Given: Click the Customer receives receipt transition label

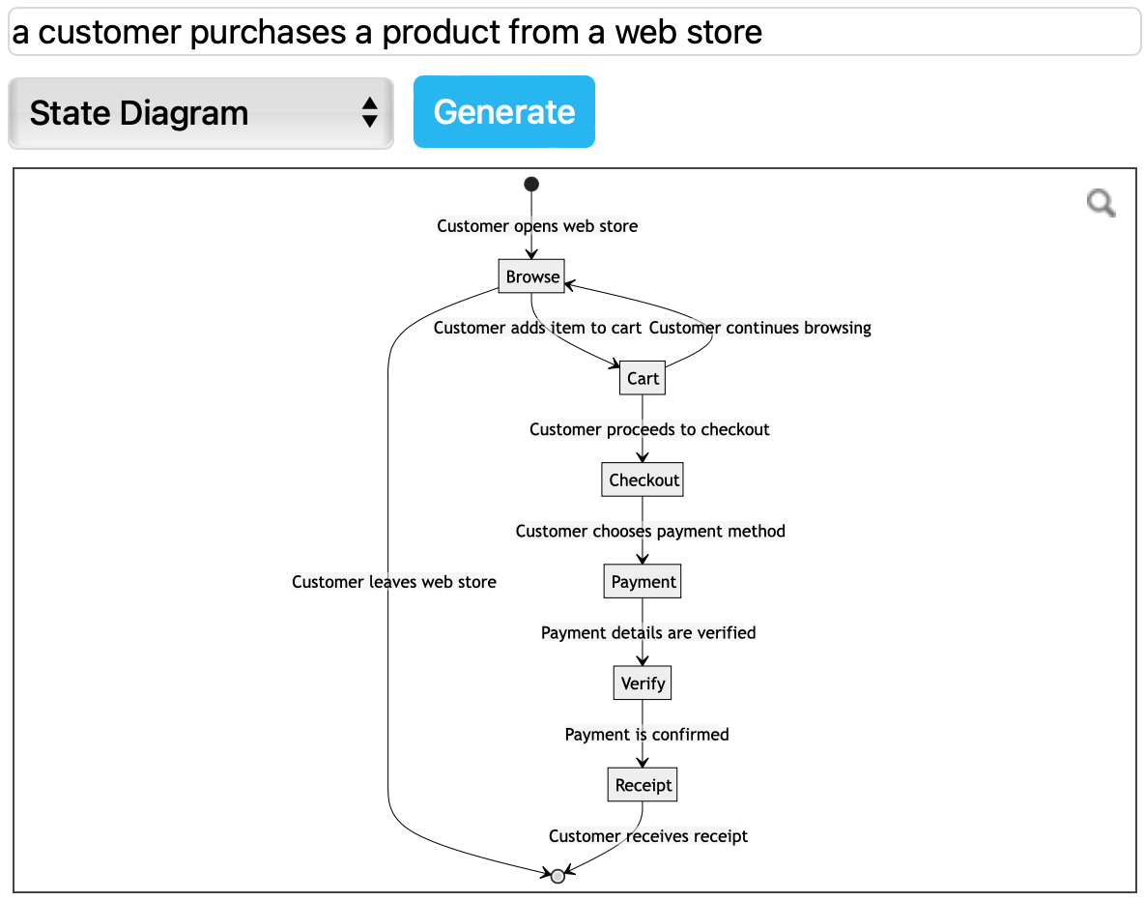Looking at the screenshot, I should [648, 836].
